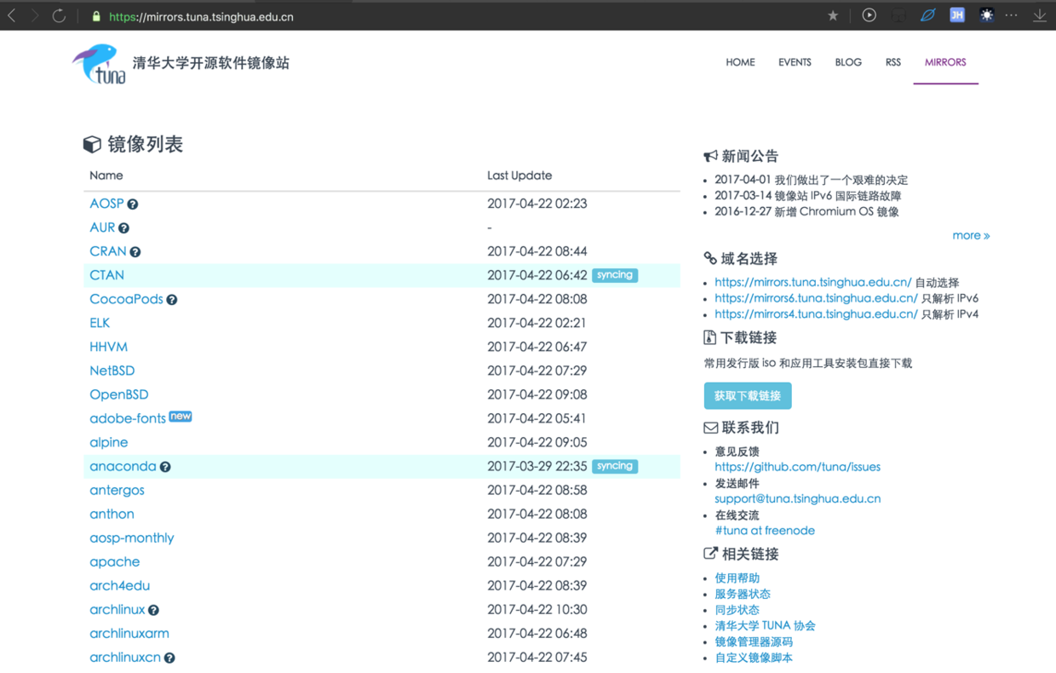1056x673 pixels.
Task: Open the antergos mirror link
Action: [117, 490]
